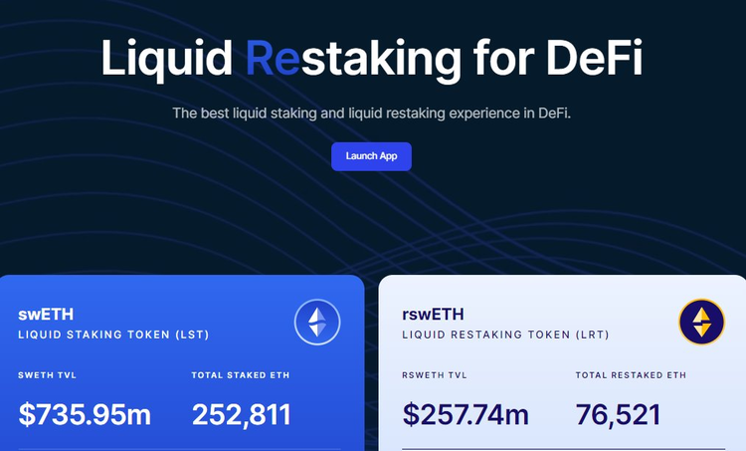Click the $735.95m swETH TVL value
746x451 pixels.
(x=85, y=414)
